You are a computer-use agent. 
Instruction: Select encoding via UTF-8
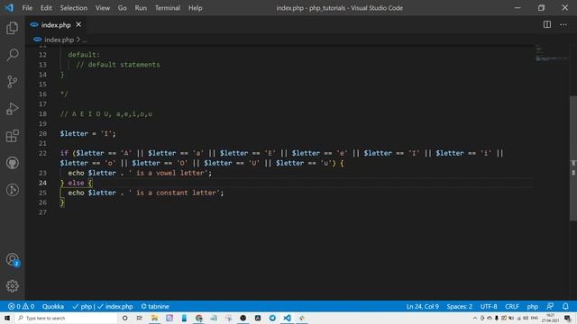click(x=489, y=306)
